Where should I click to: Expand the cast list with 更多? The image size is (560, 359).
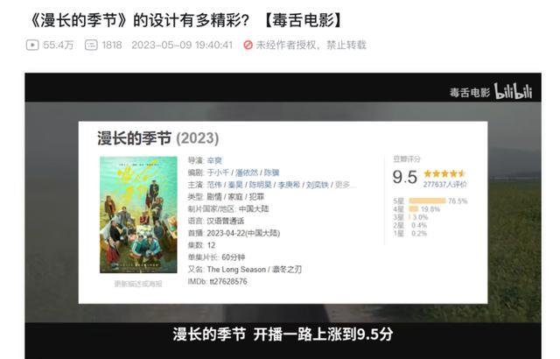coord(344,185)
